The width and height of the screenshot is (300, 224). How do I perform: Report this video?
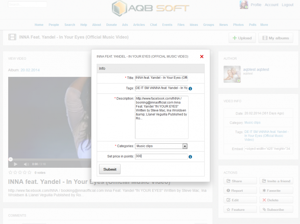pos(240,191)
